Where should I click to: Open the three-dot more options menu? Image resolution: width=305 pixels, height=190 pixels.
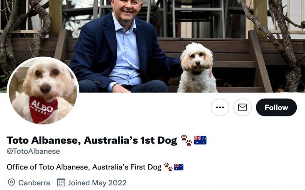pyautogui.click(x=220, y=107)
